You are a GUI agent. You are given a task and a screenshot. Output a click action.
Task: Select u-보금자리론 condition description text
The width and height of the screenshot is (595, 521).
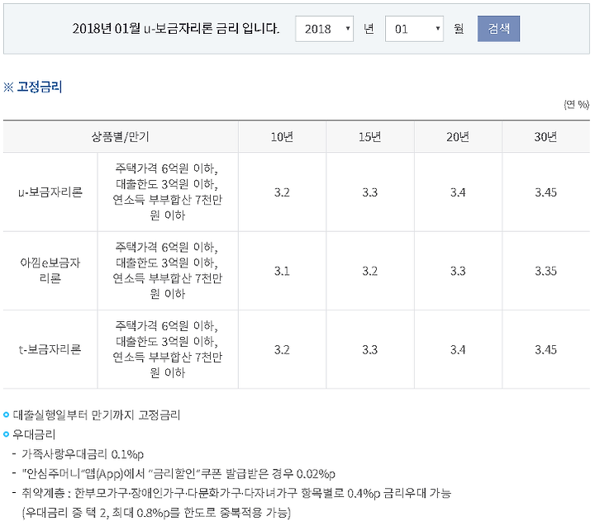(167, 192)
